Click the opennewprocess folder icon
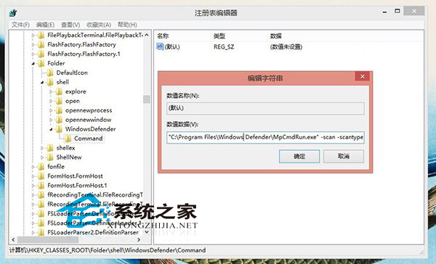Viewport: 436px width, 264px height. click(59, 110)
